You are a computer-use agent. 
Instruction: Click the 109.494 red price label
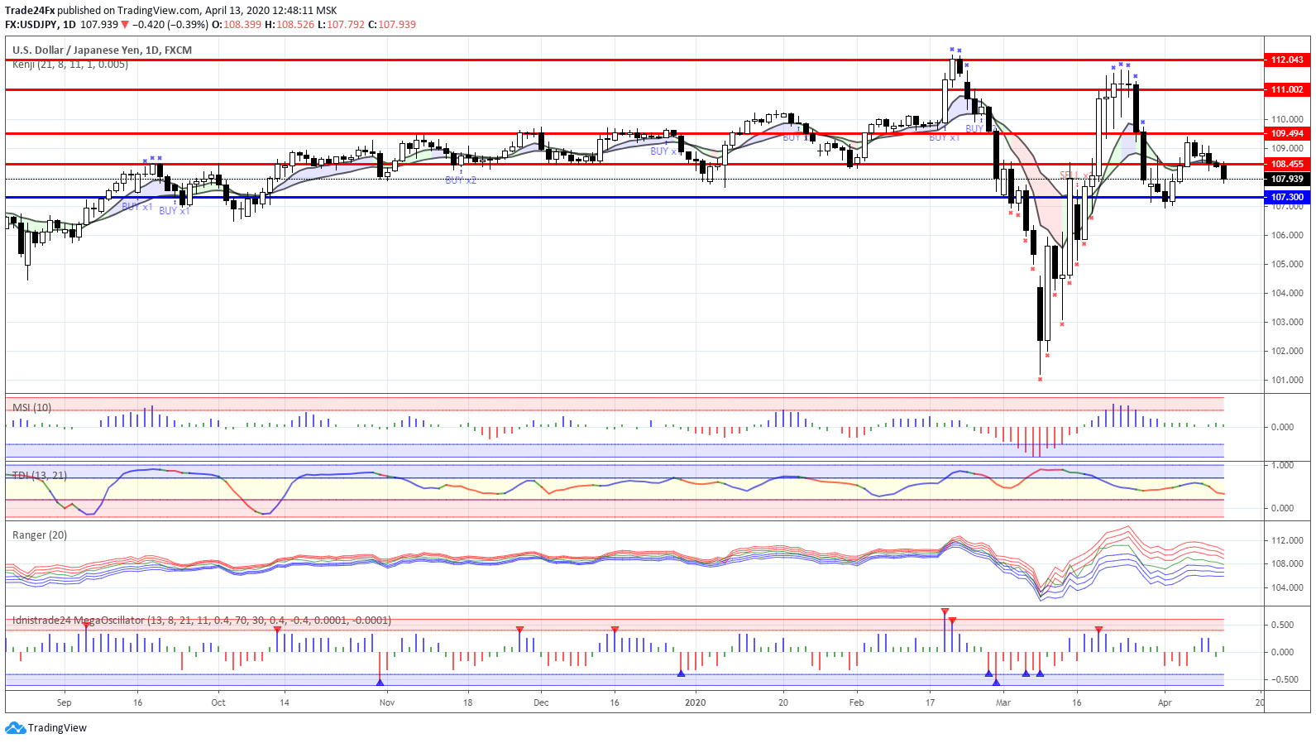click(x=1287, y=133)
